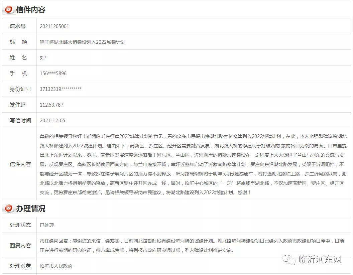
Task: Click the 标题 label cell
Action: (19, 42)
